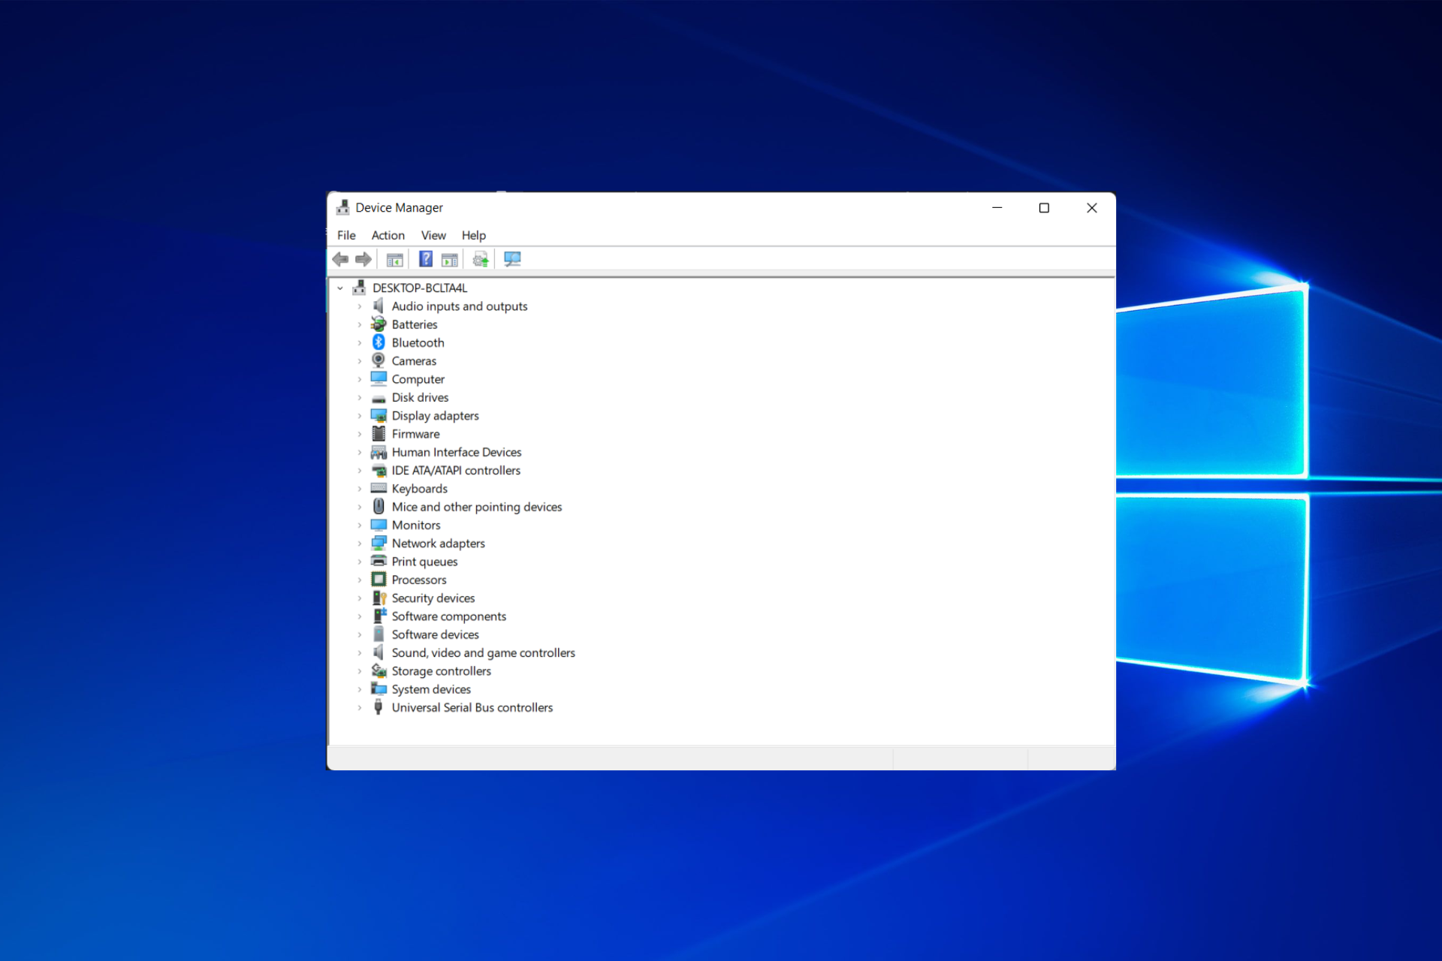Minimize the Device Manager window
The height and width of the screenshot is (961, 1442).
click(x=997, y=208)
